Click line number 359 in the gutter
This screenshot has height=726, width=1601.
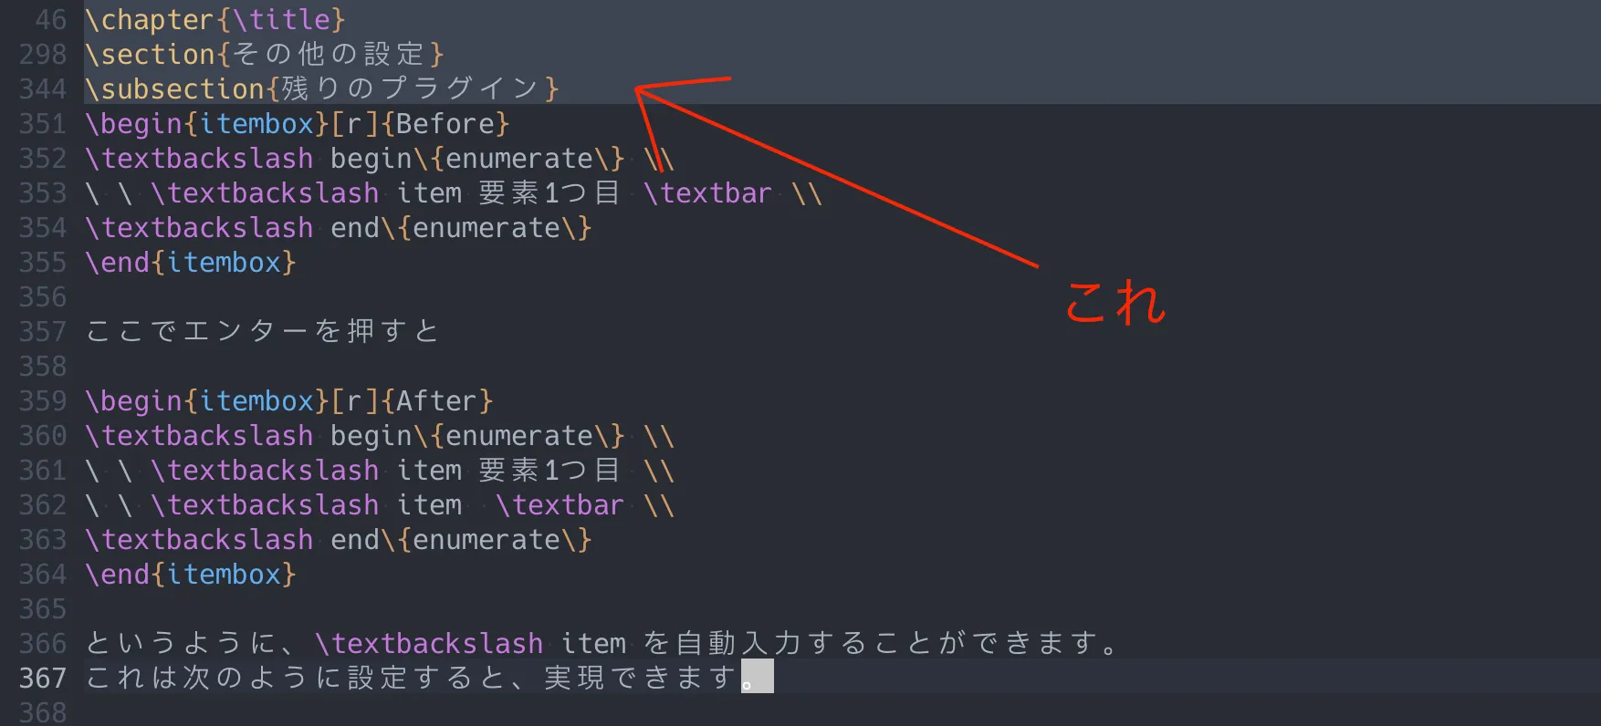tap(43, 400)
